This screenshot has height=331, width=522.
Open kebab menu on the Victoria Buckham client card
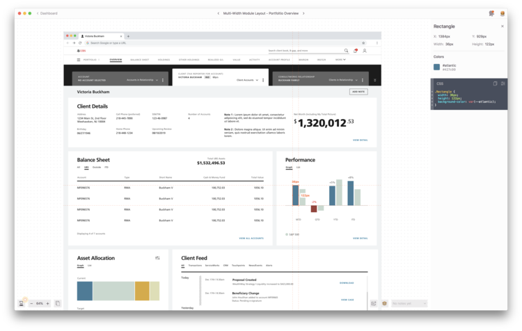click(263, 80)
